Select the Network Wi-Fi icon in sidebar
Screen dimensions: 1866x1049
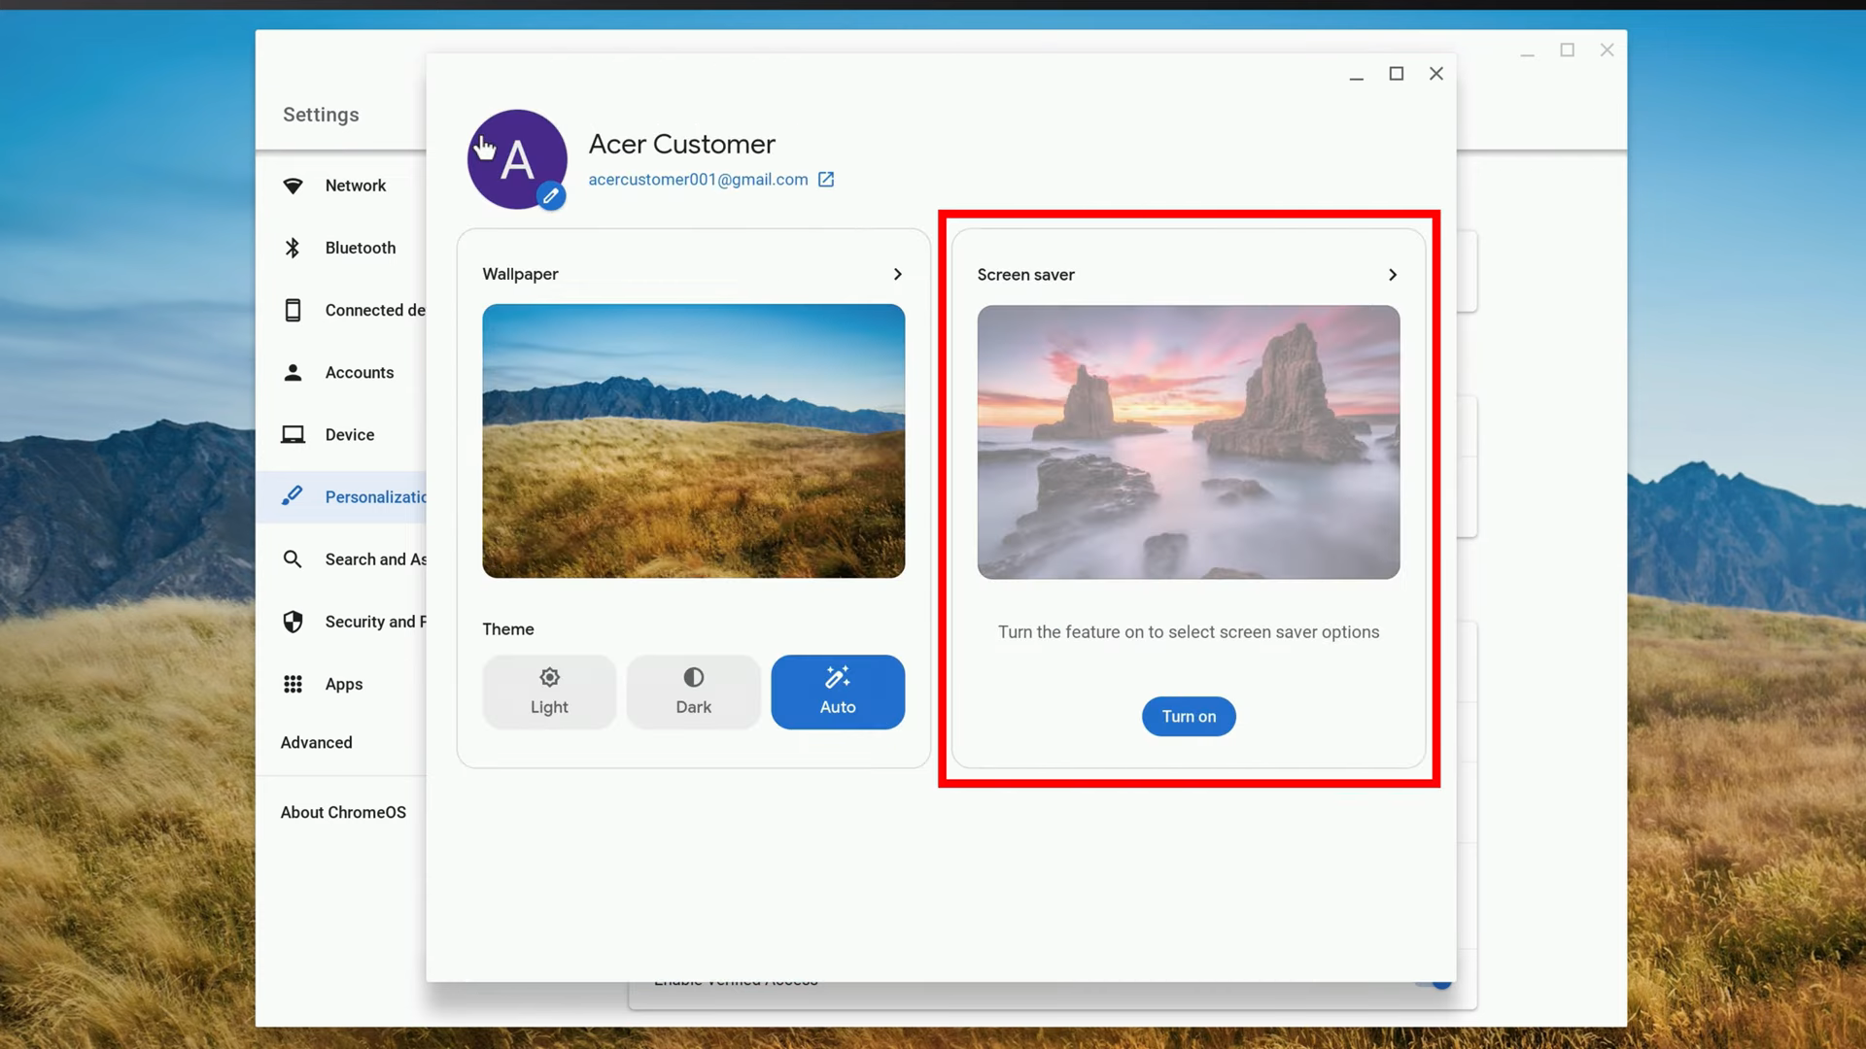pyautogui.click(x=294, y=186)
